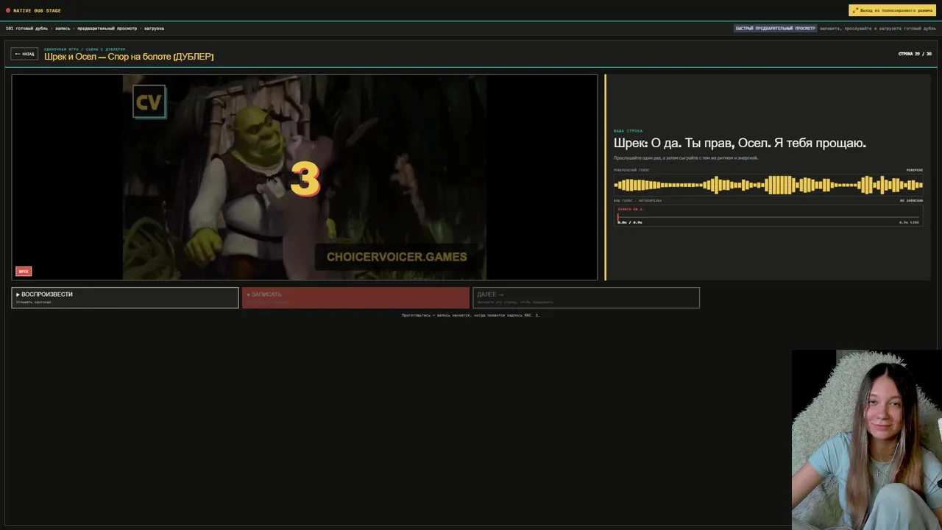Click the webcam overlay of the streamer
The width and height of the screenshot is (942, 530).
click(866, 439)
